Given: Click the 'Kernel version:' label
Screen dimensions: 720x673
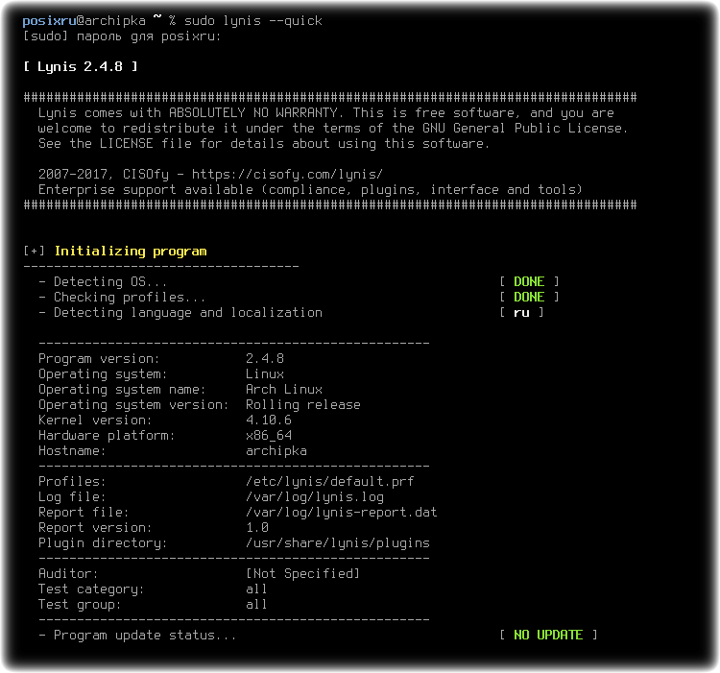Looking at the screenshot, I should [x=95, y=421].
